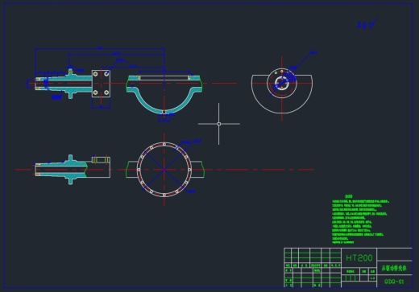Image resolution: width=419 pixels, height=292 pixels.
Task: Click the half-circle end view outline
Action: pos(282,94)
